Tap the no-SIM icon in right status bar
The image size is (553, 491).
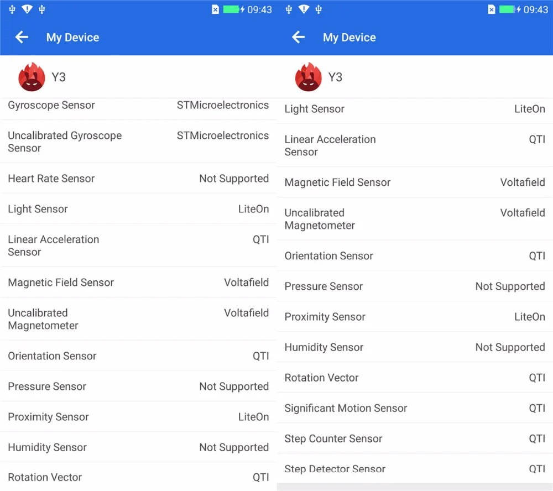(x=491, y=9)
